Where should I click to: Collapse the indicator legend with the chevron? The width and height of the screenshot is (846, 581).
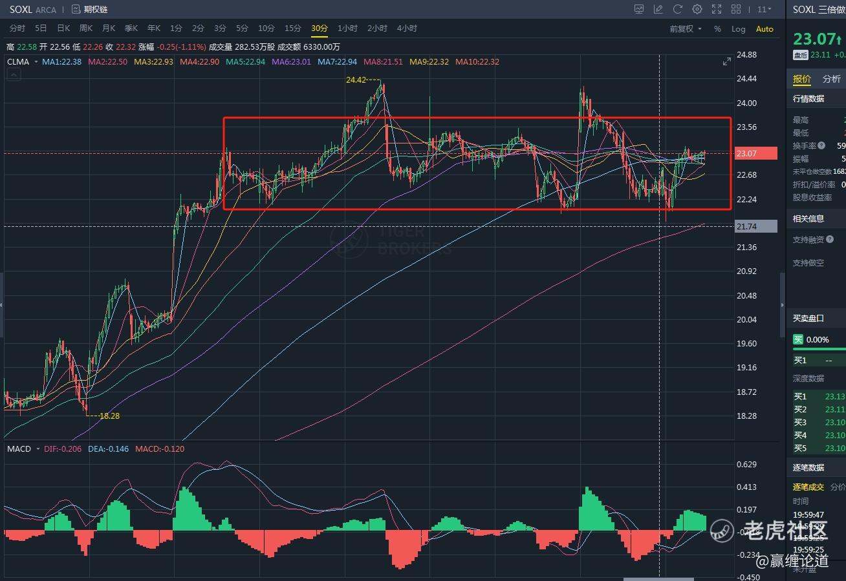pos(14,75)
